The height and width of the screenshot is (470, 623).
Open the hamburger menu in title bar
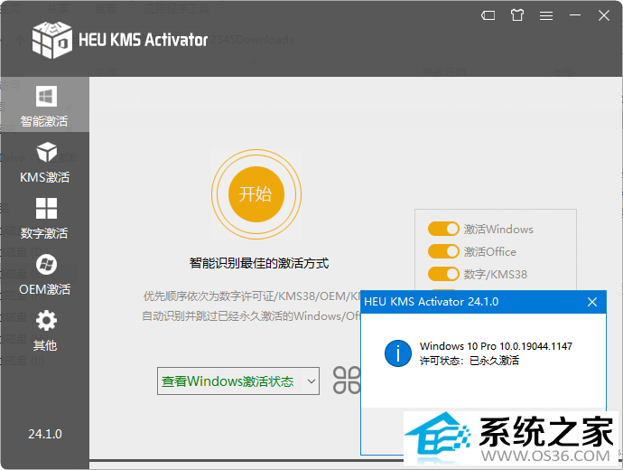tap(546, 15)
